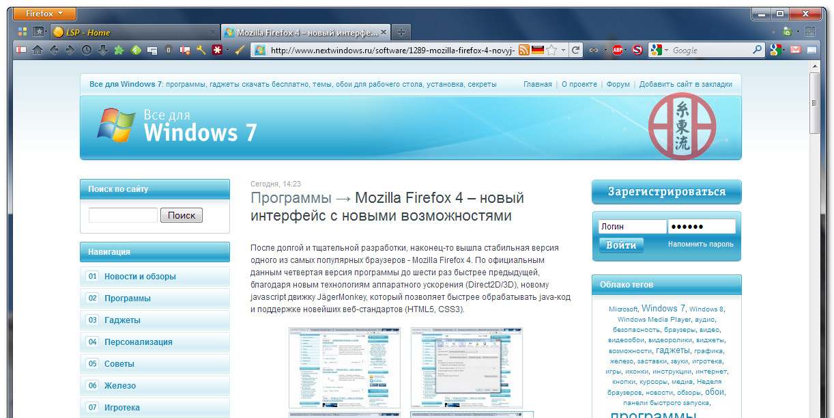
Task: Toggle the bookmark star in address bar
Action: pyautogui.click(x=551, y=50)
